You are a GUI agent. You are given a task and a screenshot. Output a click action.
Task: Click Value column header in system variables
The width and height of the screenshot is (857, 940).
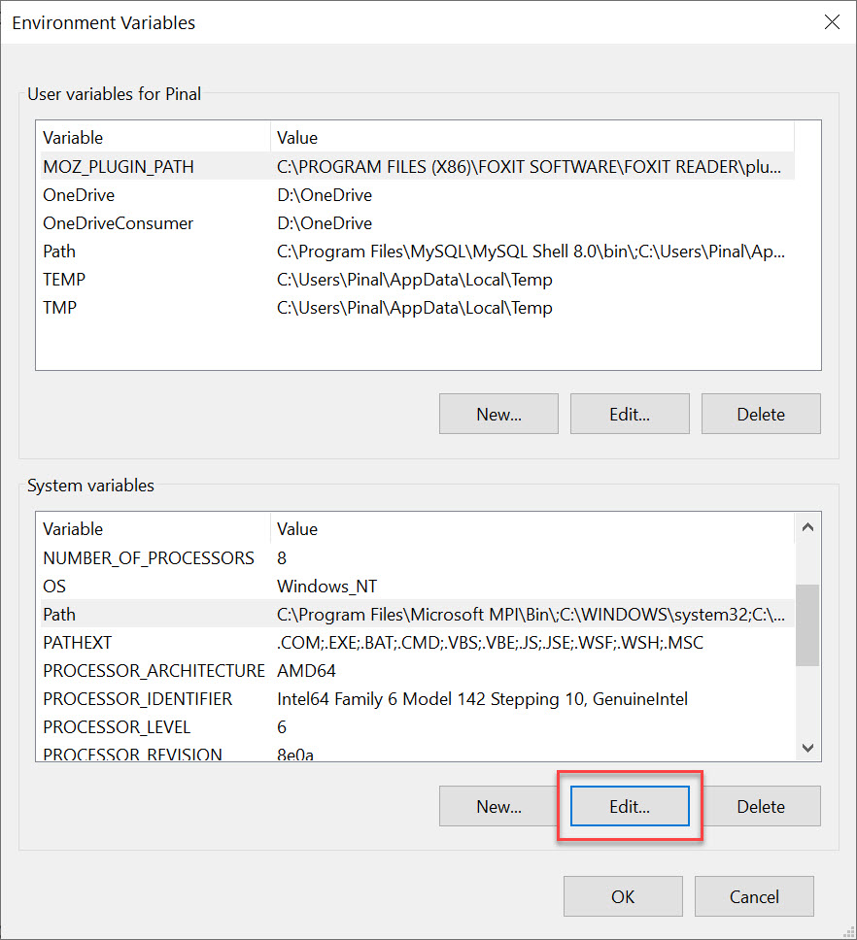pyautogui.click(x=532, y=528)
